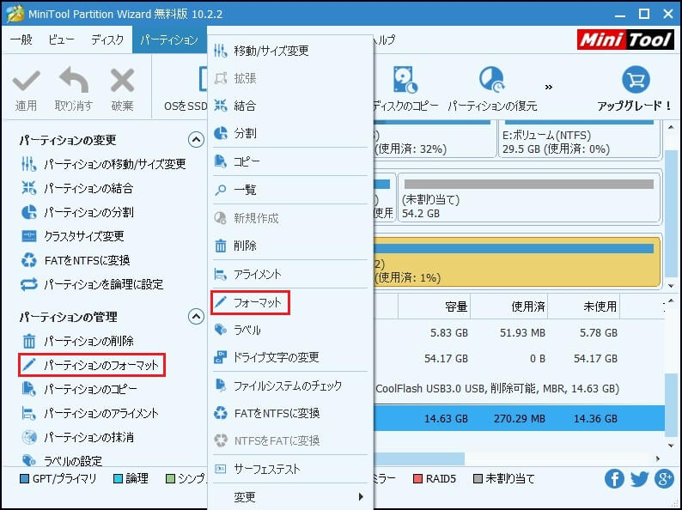Viewport: 682px width, 510px height.
Task: Click パーティションの削除 in sidebar
Action: tap(77, 341)
